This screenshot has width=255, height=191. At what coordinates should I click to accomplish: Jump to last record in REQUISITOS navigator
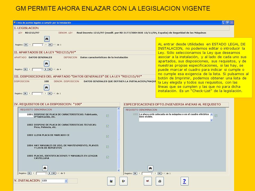tap(54, 173)
